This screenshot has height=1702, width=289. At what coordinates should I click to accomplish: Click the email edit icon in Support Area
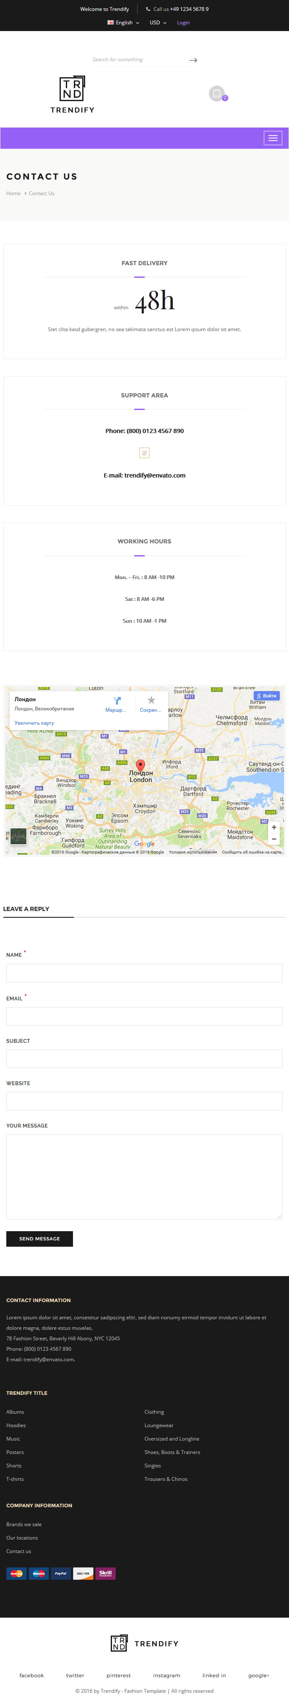[144, 453]
